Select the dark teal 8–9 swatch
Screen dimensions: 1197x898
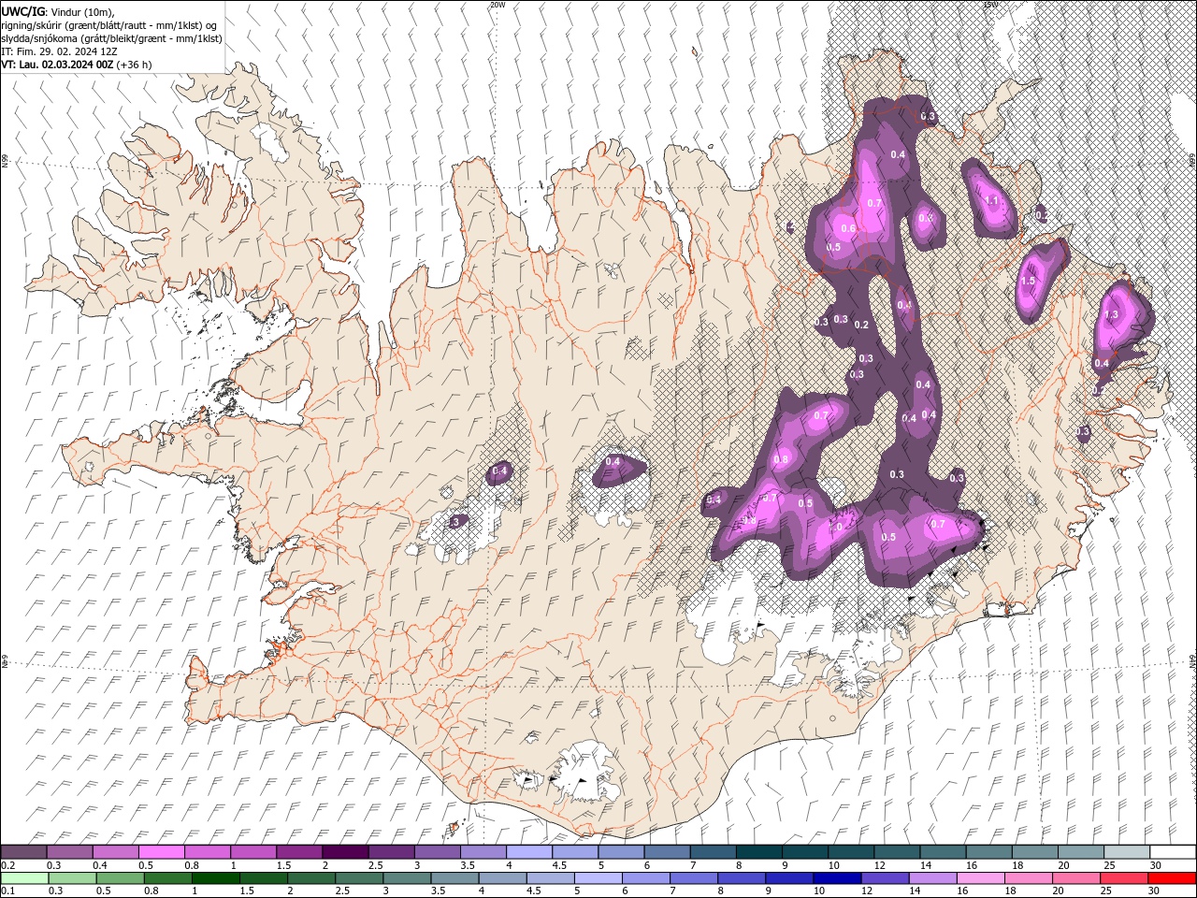(x=759, y=852)
